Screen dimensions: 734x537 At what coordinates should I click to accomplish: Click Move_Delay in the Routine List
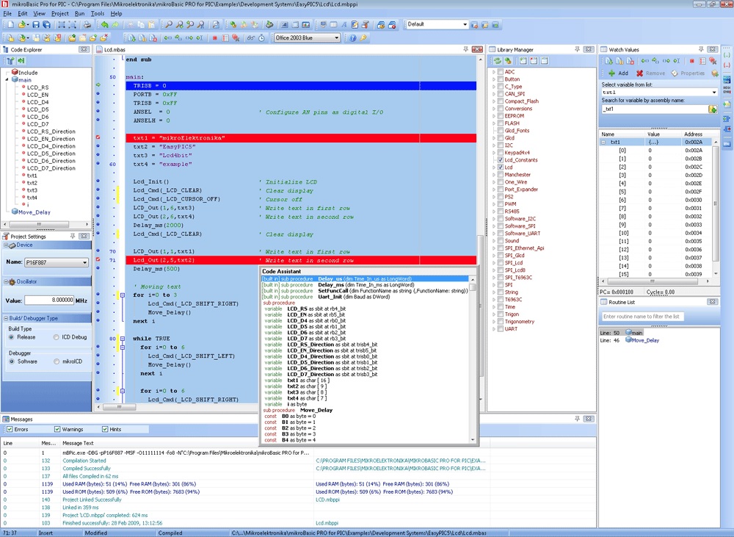pyautogui.click(x=645, y=341)
